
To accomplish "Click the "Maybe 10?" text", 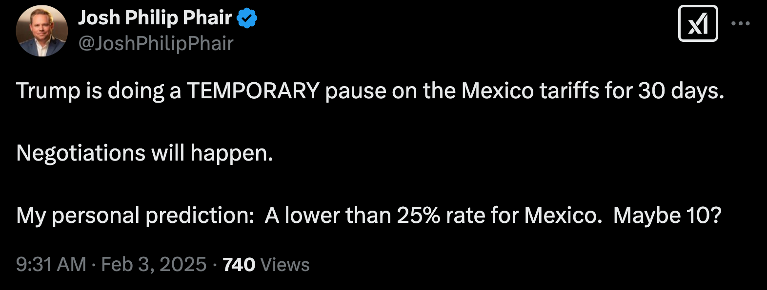I will coord(667,216).
